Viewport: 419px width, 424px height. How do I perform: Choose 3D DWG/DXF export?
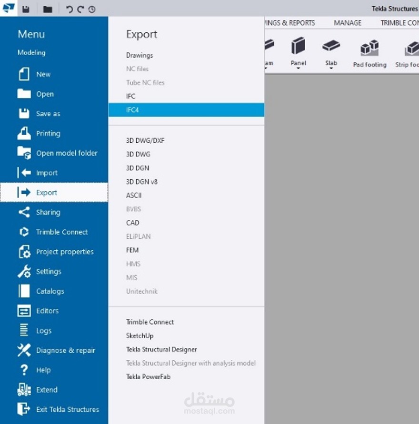[x=145, y=140]
